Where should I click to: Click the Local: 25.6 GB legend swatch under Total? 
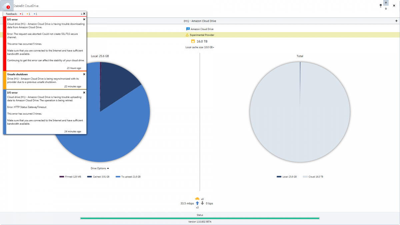279,177
